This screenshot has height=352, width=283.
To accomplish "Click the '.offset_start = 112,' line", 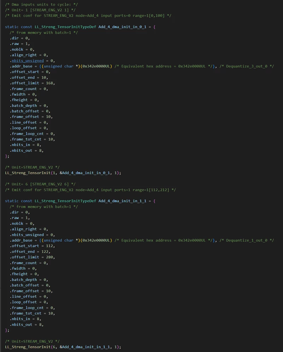I will point(32,246).
